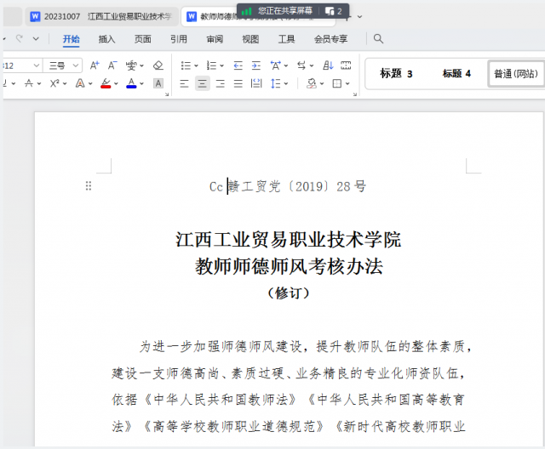Expand the line spacing dropdown arrow

[x=288, y=83]
